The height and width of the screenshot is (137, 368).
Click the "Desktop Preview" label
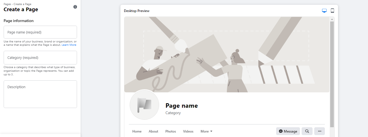coord(137,11)
